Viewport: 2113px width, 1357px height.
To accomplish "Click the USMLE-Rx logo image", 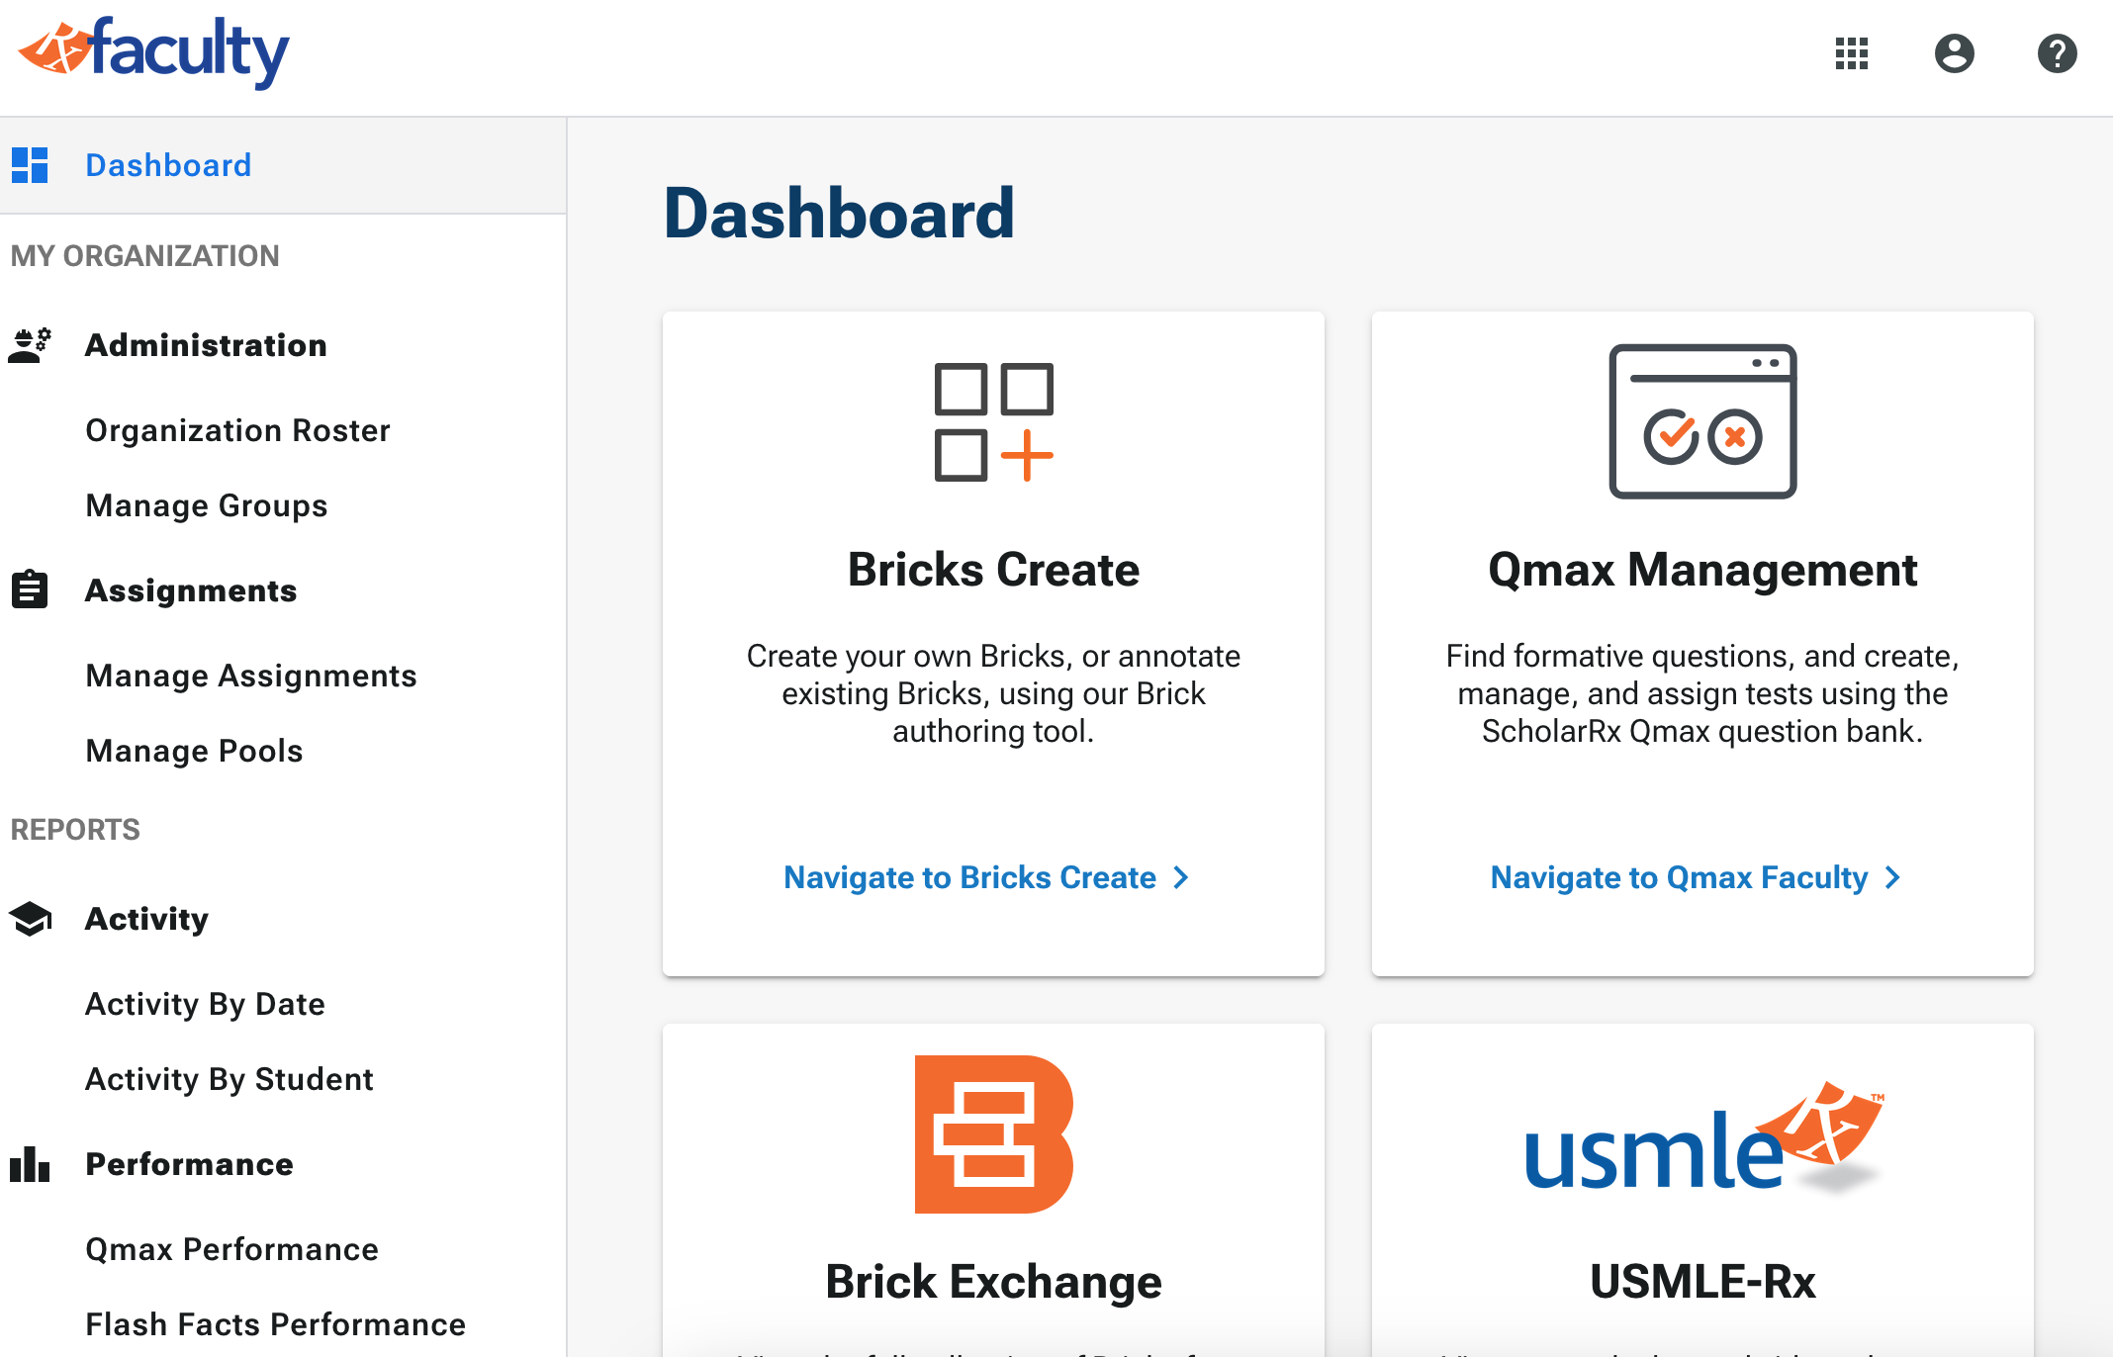I will [x=1703, y=1137].
